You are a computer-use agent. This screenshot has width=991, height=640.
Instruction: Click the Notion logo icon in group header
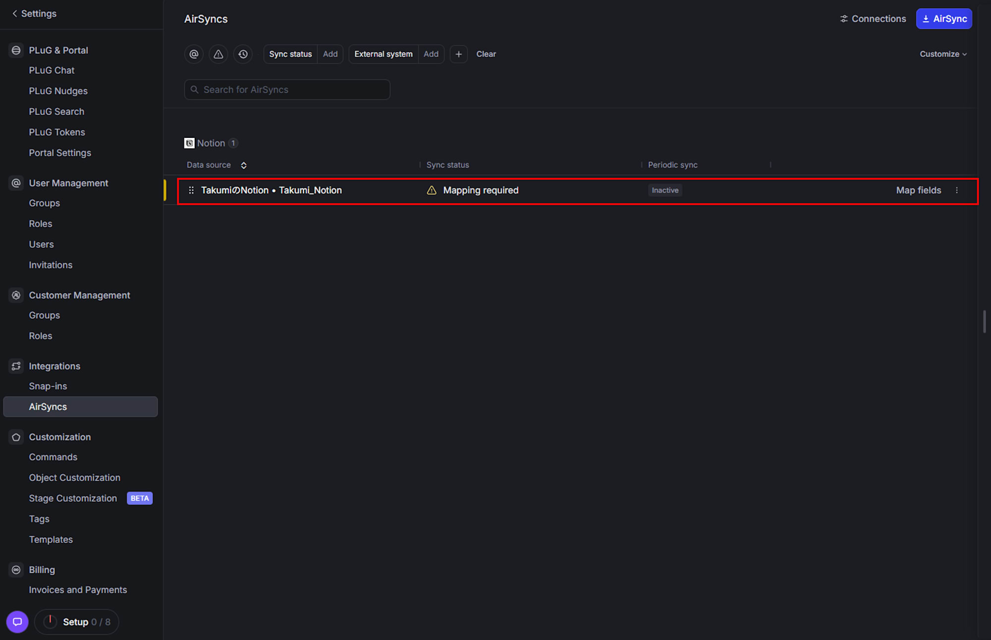(189, 143)
